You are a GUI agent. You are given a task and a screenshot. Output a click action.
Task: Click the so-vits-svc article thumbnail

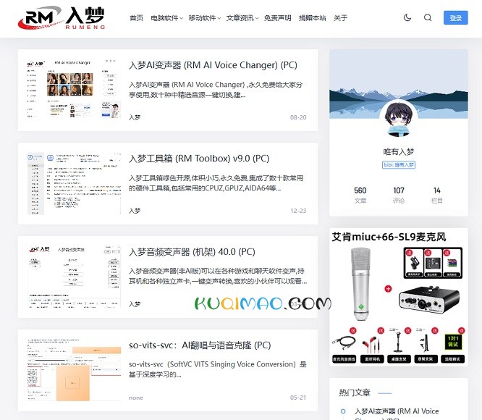74,370
